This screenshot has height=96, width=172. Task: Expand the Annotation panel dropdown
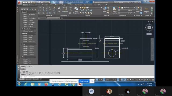[x=64, y=15]
